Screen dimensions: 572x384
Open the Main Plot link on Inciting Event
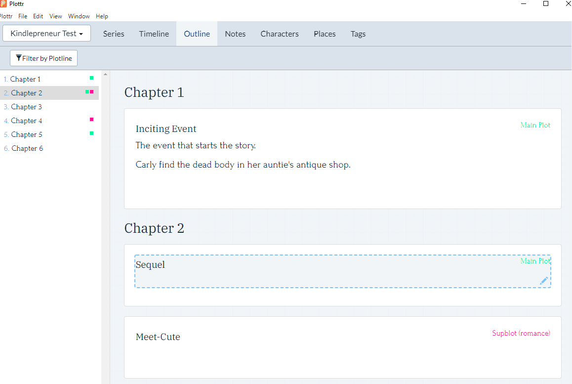(535, 125)
